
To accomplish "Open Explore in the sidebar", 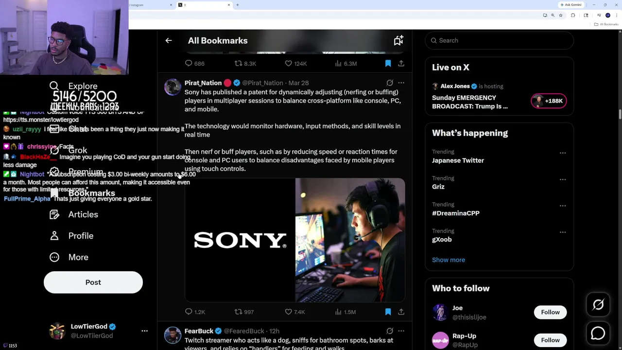I will [x=73, y=86].
